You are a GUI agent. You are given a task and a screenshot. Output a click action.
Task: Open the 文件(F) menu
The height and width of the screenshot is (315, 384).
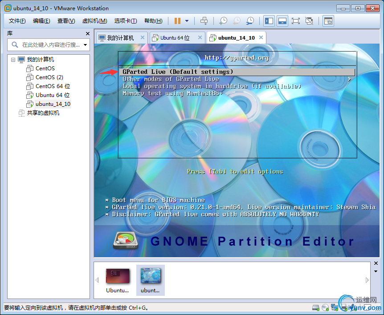pyautogui.click(x=17, y=21)
